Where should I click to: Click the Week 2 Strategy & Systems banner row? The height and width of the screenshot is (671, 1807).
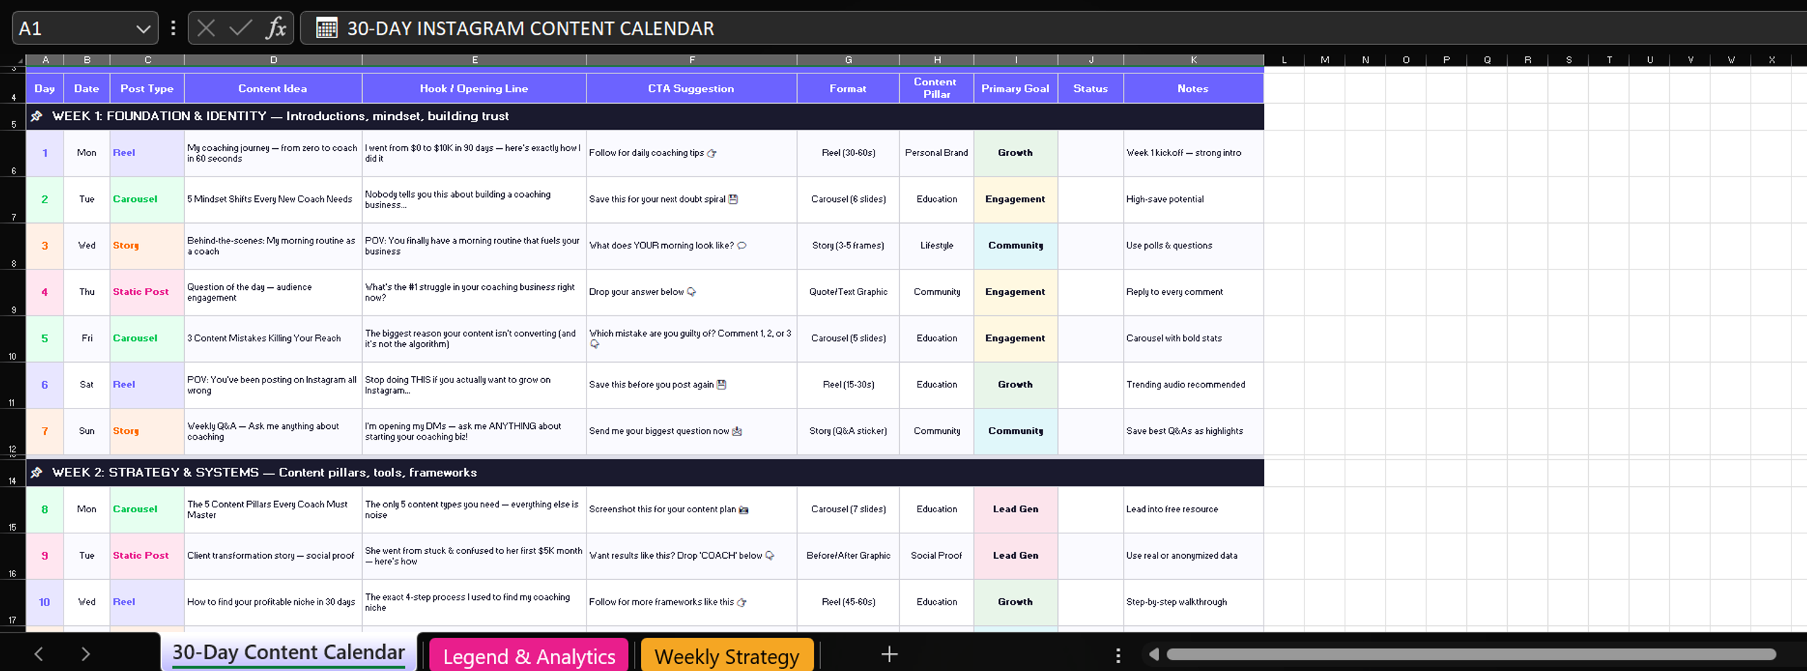pyautogui.click(x=645, y=473)
